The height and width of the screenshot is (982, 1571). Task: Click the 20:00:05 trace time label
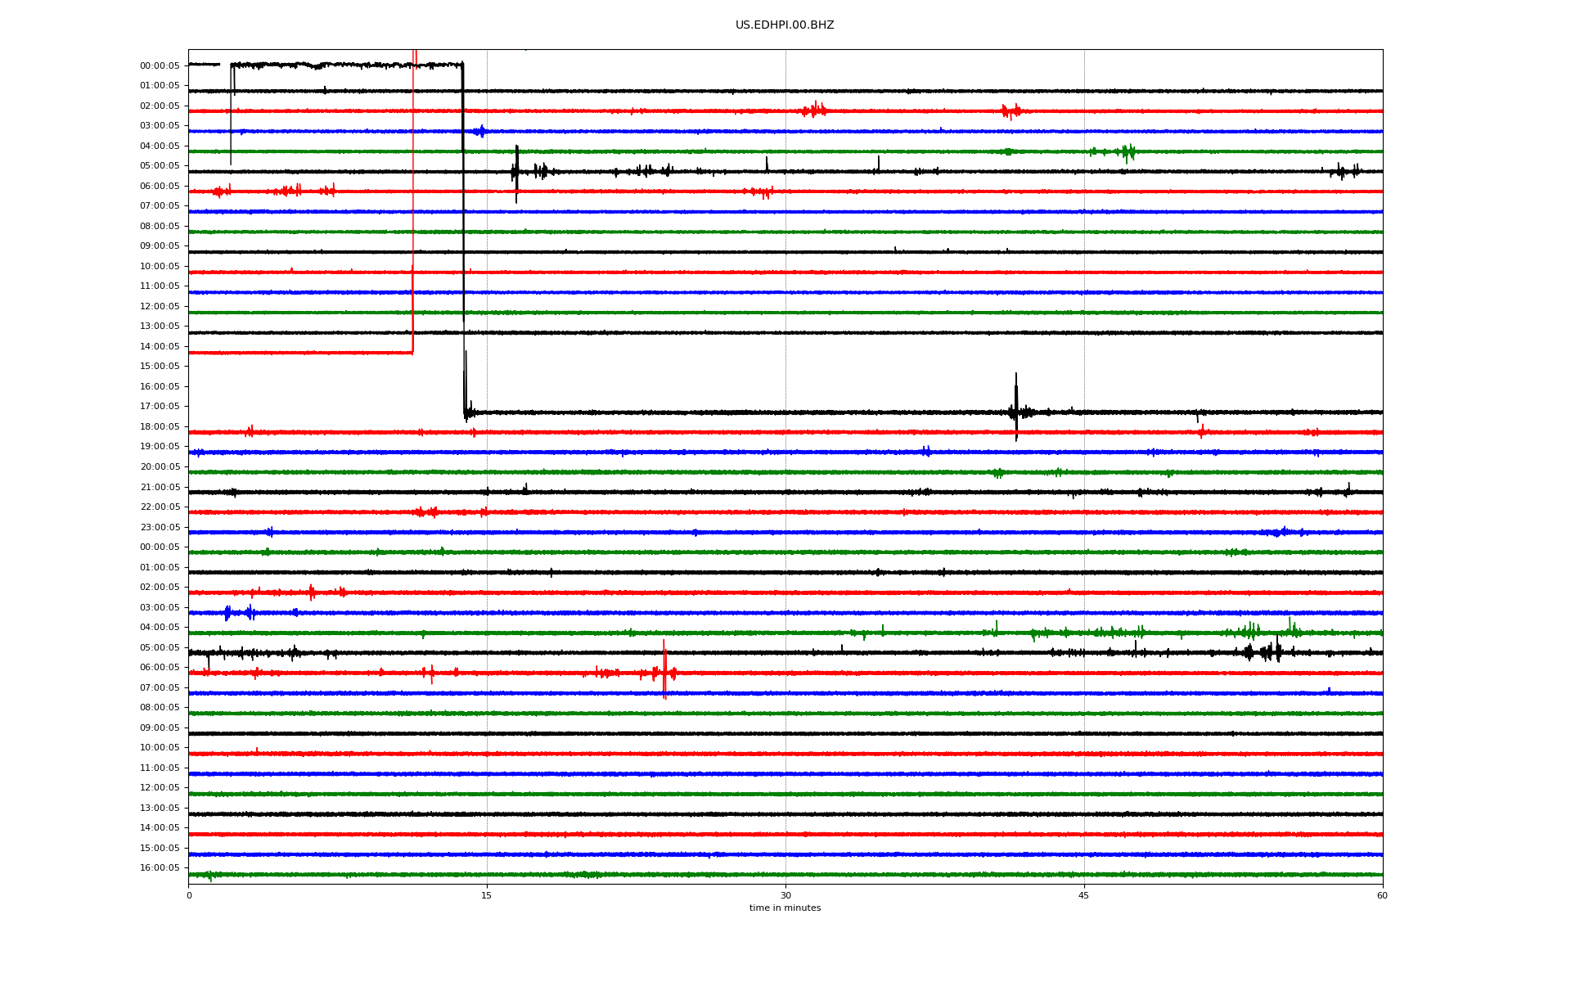160,467
